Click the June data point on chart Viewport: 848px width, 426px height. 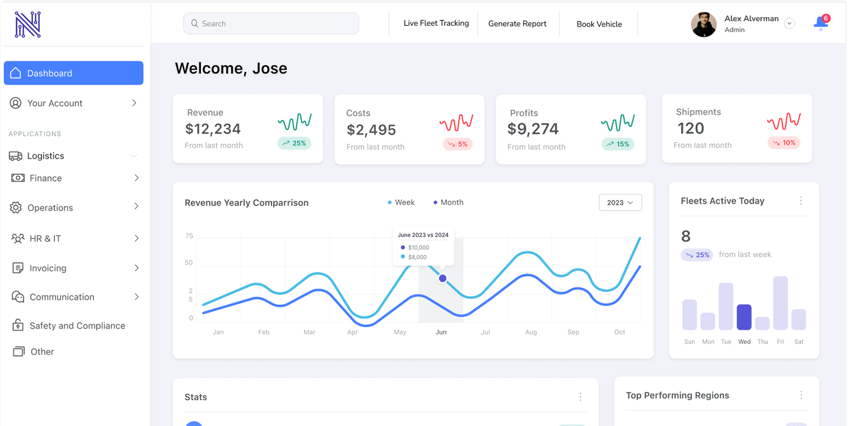(442, 278)
